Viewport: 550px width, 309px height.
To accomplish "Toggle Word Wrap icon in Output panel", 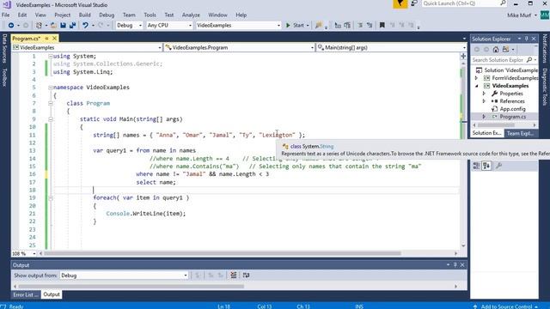I will (x=246, y=276).
